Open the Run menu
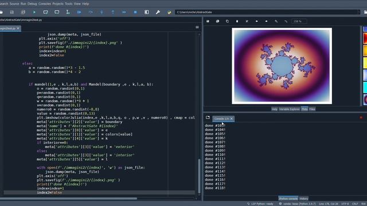This screenshot has width=367, height=206. point(24,4)
